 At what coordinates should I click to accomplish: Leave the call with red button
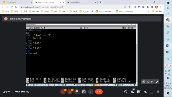click(99, 92)
